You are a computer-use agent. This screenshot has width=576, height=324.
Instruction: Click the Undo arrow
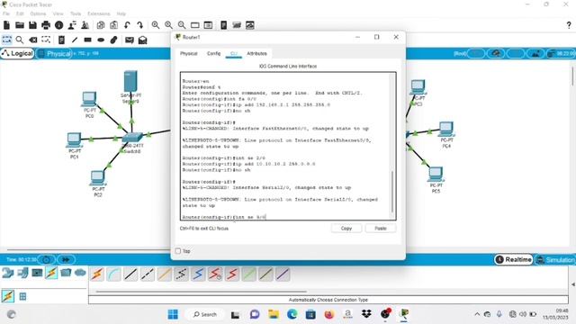(127, 25)
